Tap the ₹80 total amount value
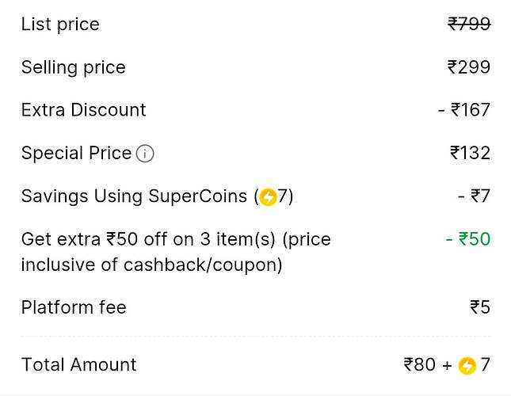 (x=419, y=364)
